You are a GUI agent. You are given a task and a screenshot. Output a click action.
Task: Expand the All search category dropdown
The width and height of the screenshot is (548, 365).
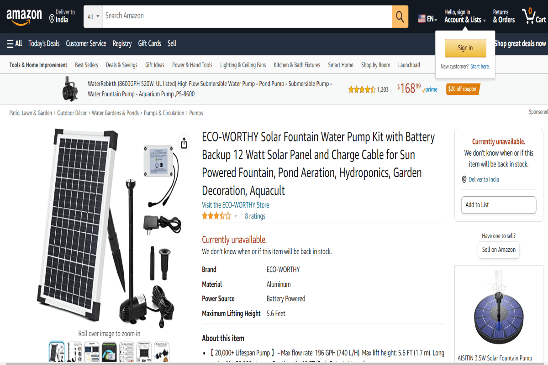point(92,16)
